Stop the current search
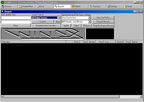The width and height of the screenshot is (144, 102). coord(58,22)
